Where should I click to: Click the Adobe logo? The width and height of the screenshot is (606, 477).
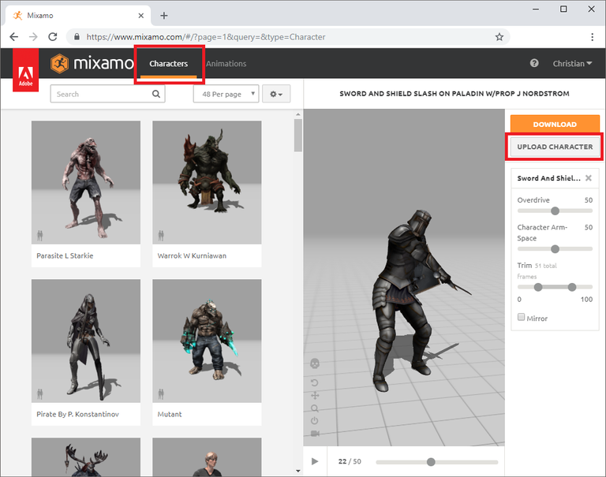click(25, 70)
